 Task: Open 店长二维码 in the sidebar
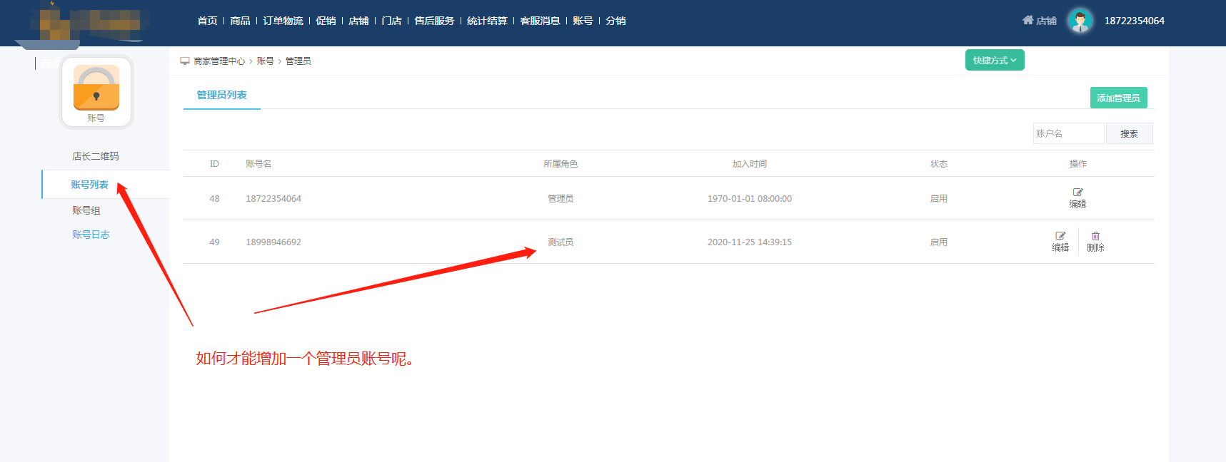tap(95, 156)
